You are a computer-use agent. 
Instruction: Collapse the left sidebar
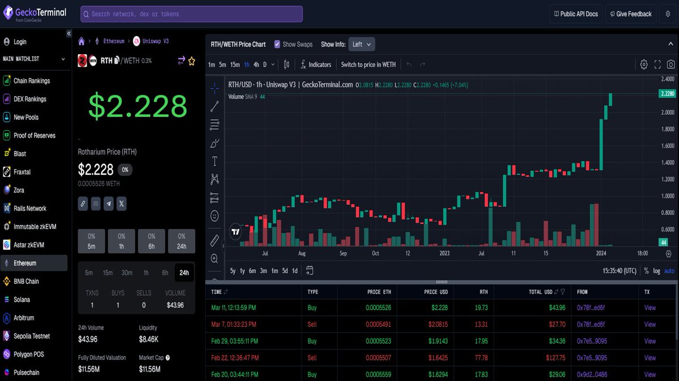click(68, 33)
